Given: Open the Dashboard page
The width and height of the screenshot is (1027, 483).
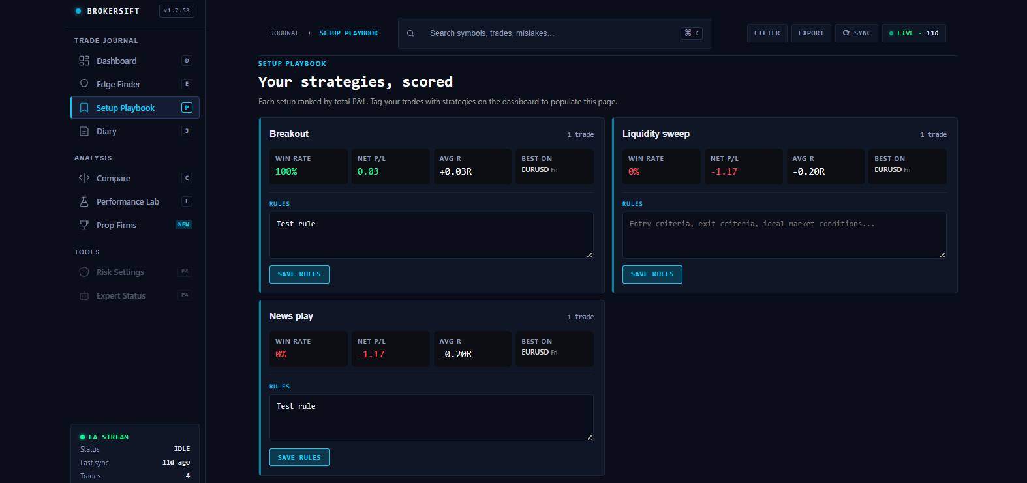Looking at the screenshot, I should (135, 61).
